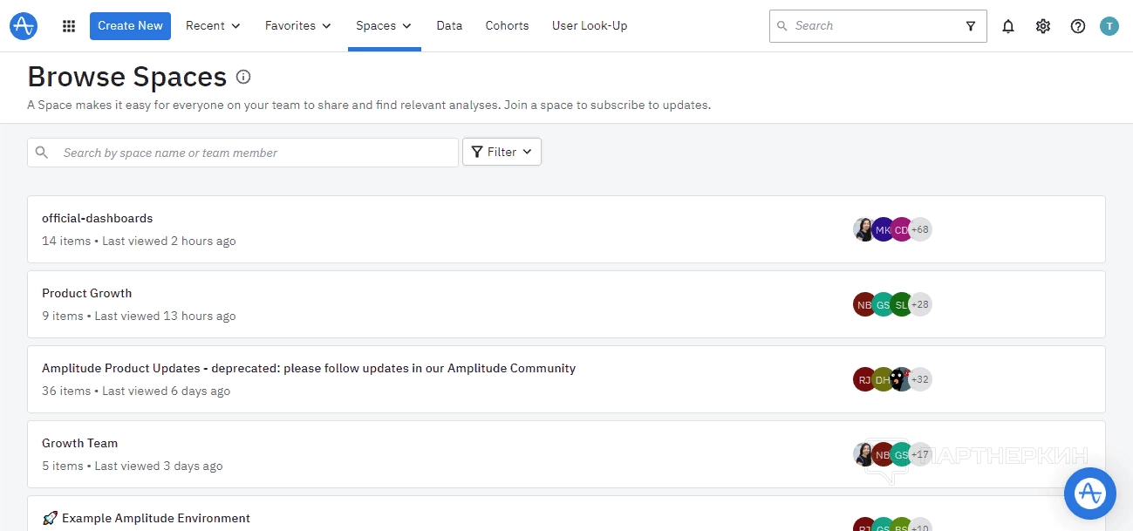Open the Amplitude chat widget button
The width and height of the screenshot is (1133, 531).
1089,494
